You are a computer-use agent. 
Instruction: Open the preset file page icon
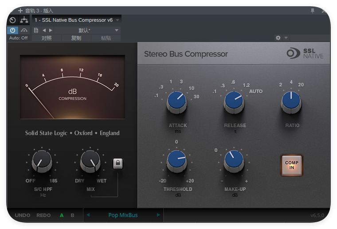[x=36, y=31]
